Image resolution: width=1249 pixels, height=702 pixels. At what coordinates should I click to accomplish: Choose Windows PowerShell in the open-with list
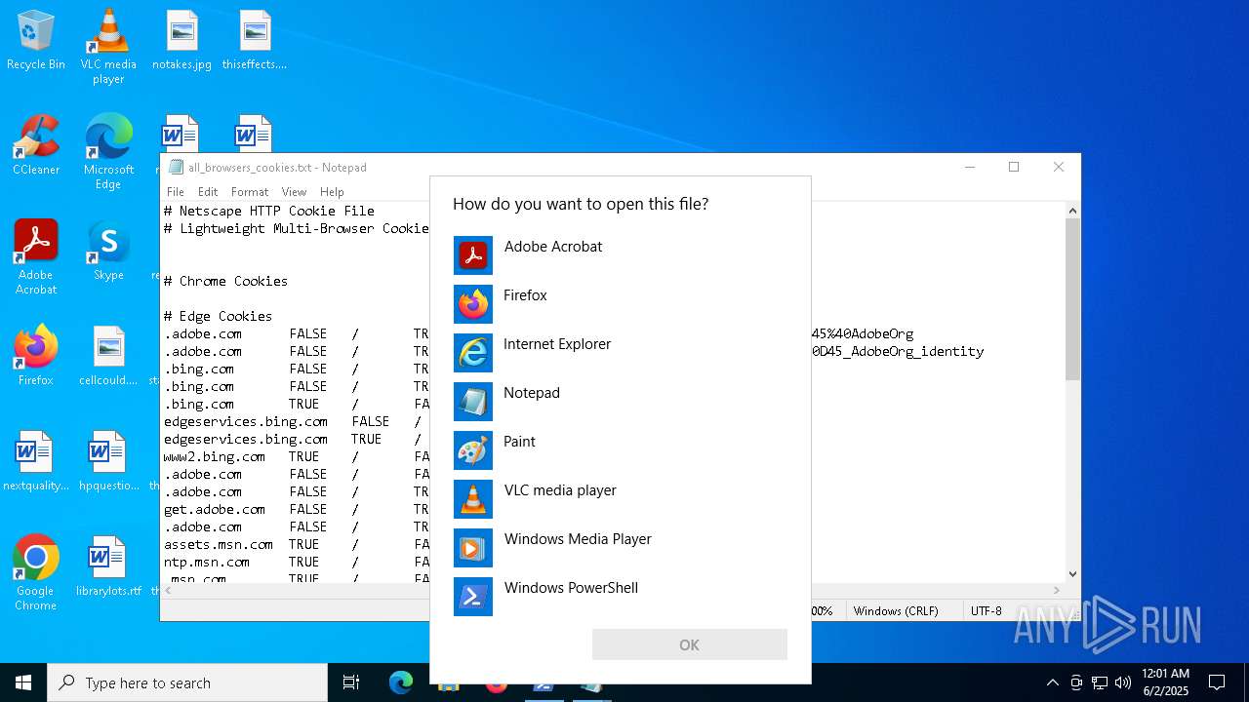[621, 597]
